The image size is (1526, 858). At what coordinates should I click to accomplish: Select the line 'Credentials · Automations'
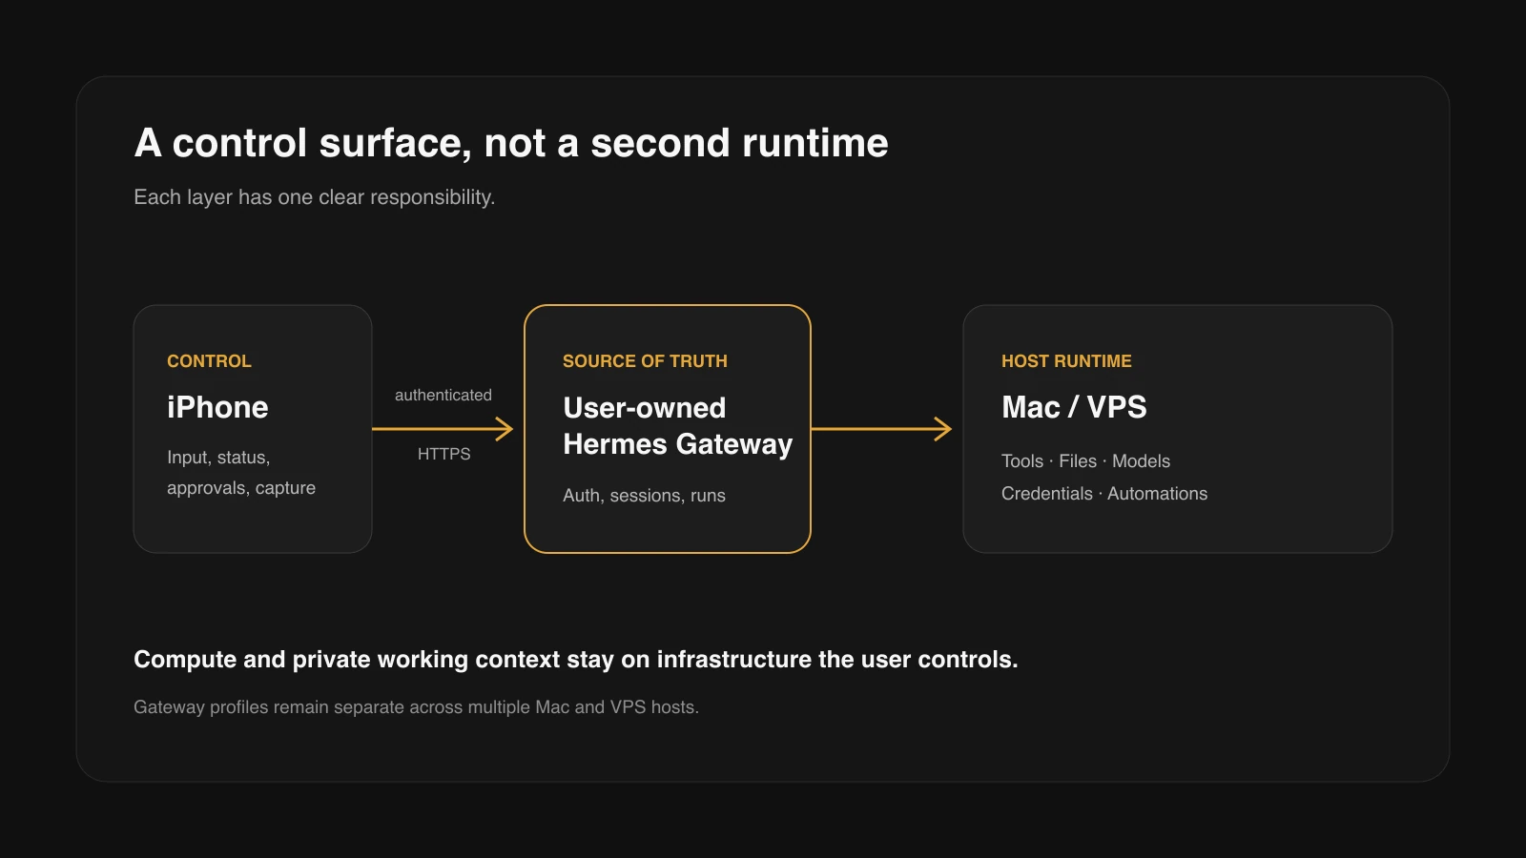(1104, 494)
